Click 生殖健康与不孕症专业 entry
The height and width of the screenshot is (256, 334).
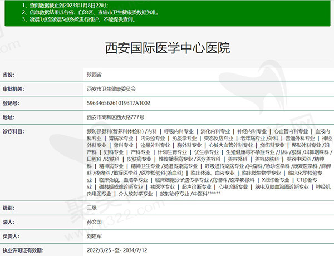(250, 152)
